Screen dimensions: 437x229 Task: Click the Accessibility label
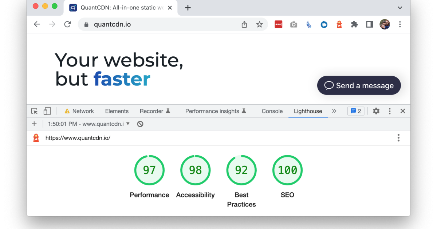[x=196, y=195]
